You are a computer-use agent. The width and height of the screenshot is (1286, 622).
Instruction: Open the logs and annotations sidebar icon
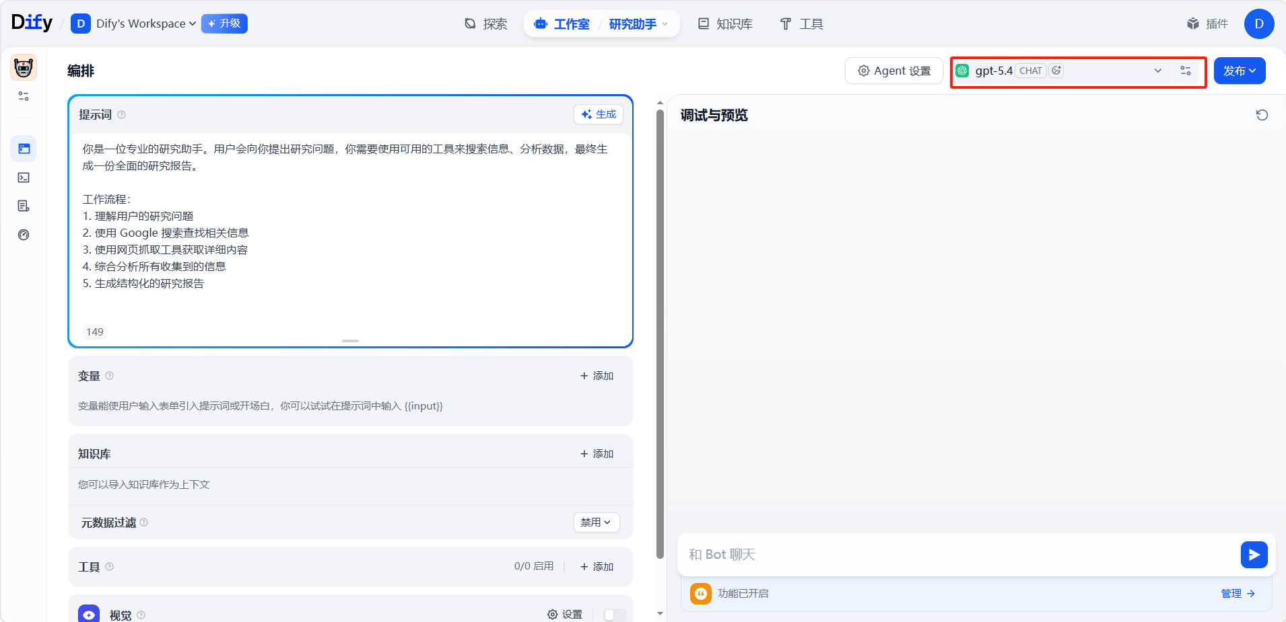(x=24, y=206)
